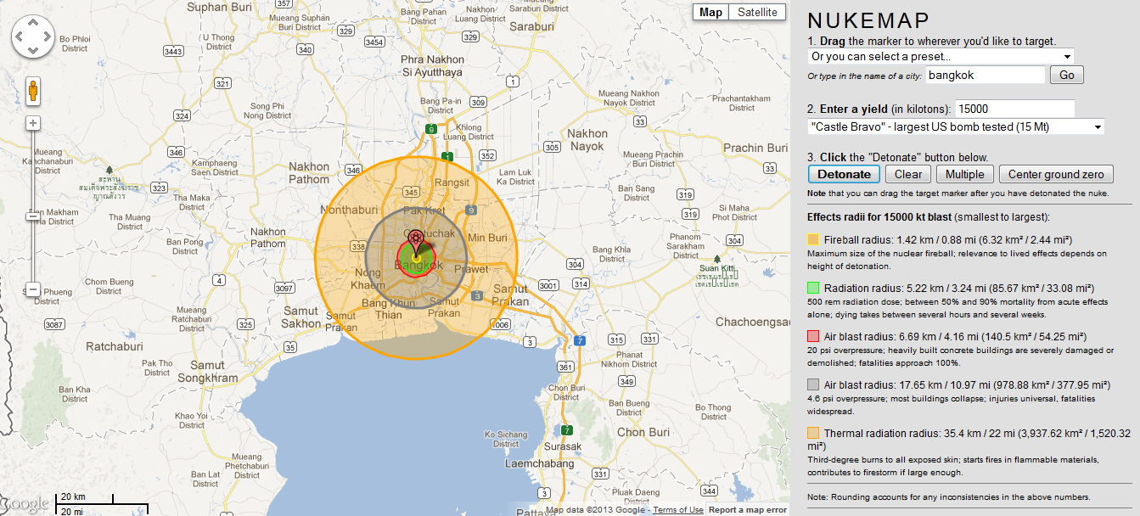
Task: Click the Google logo on the map
Action: pyautogui.click(x=25, y=504)
